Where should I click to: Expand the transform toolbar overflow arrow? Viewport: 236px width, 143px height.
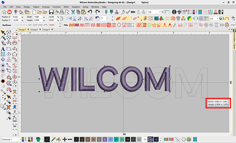coord(112,19)
